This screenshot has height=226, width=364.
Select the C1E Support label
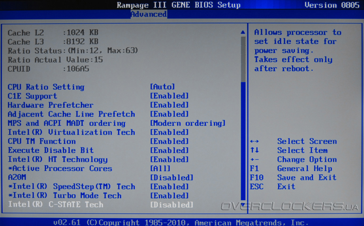[x=32, y=96]
